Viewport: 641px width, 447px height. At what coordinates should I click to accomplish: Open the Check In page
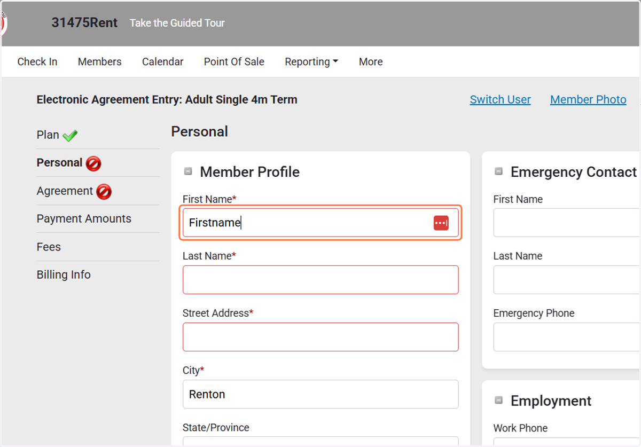[37, 62]
